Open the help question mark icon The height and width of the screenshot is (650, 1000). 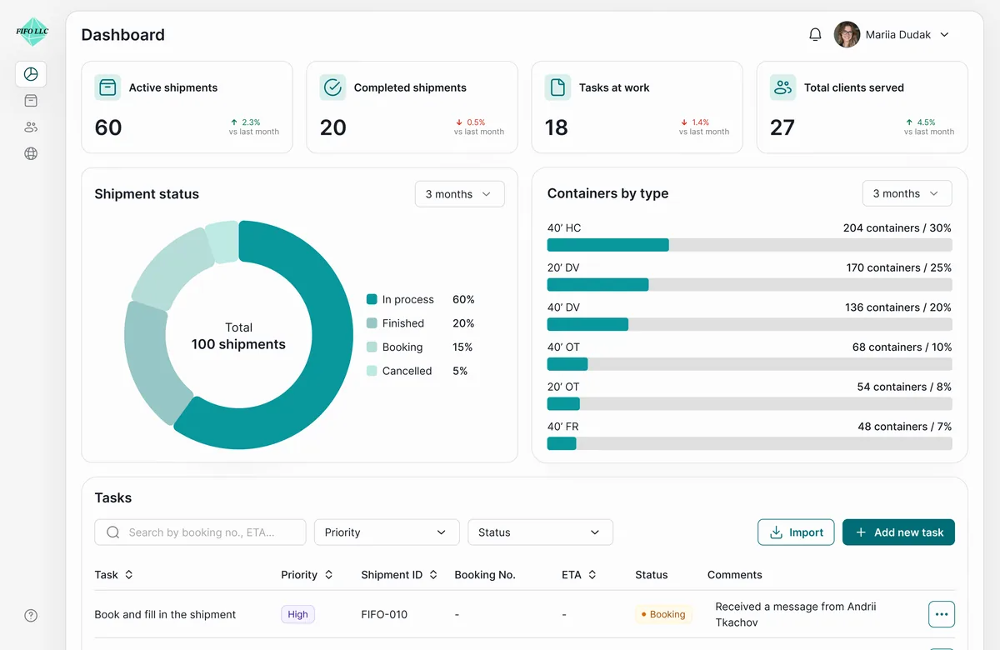point(31,616)
